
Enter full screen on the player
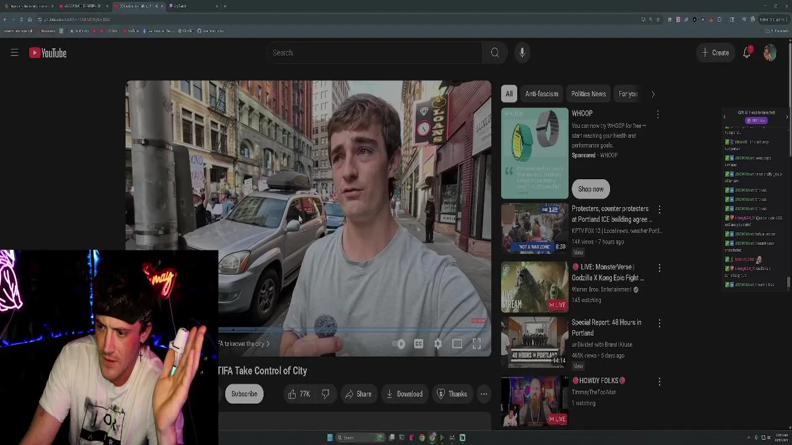pyautogui.click(x=476, y=344)
